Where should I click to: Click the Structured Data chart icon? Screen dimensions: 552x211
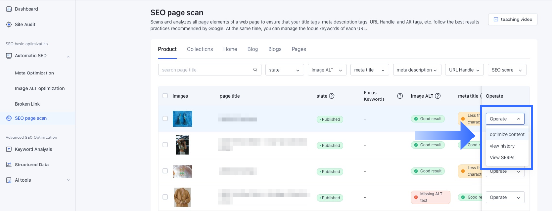[x=9, y=165]
